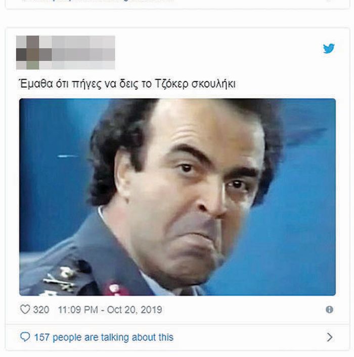The height and width of the screenshot is (357, 354).
Task: Like the tweet with the heart icon
Action: tap(25, 310)
